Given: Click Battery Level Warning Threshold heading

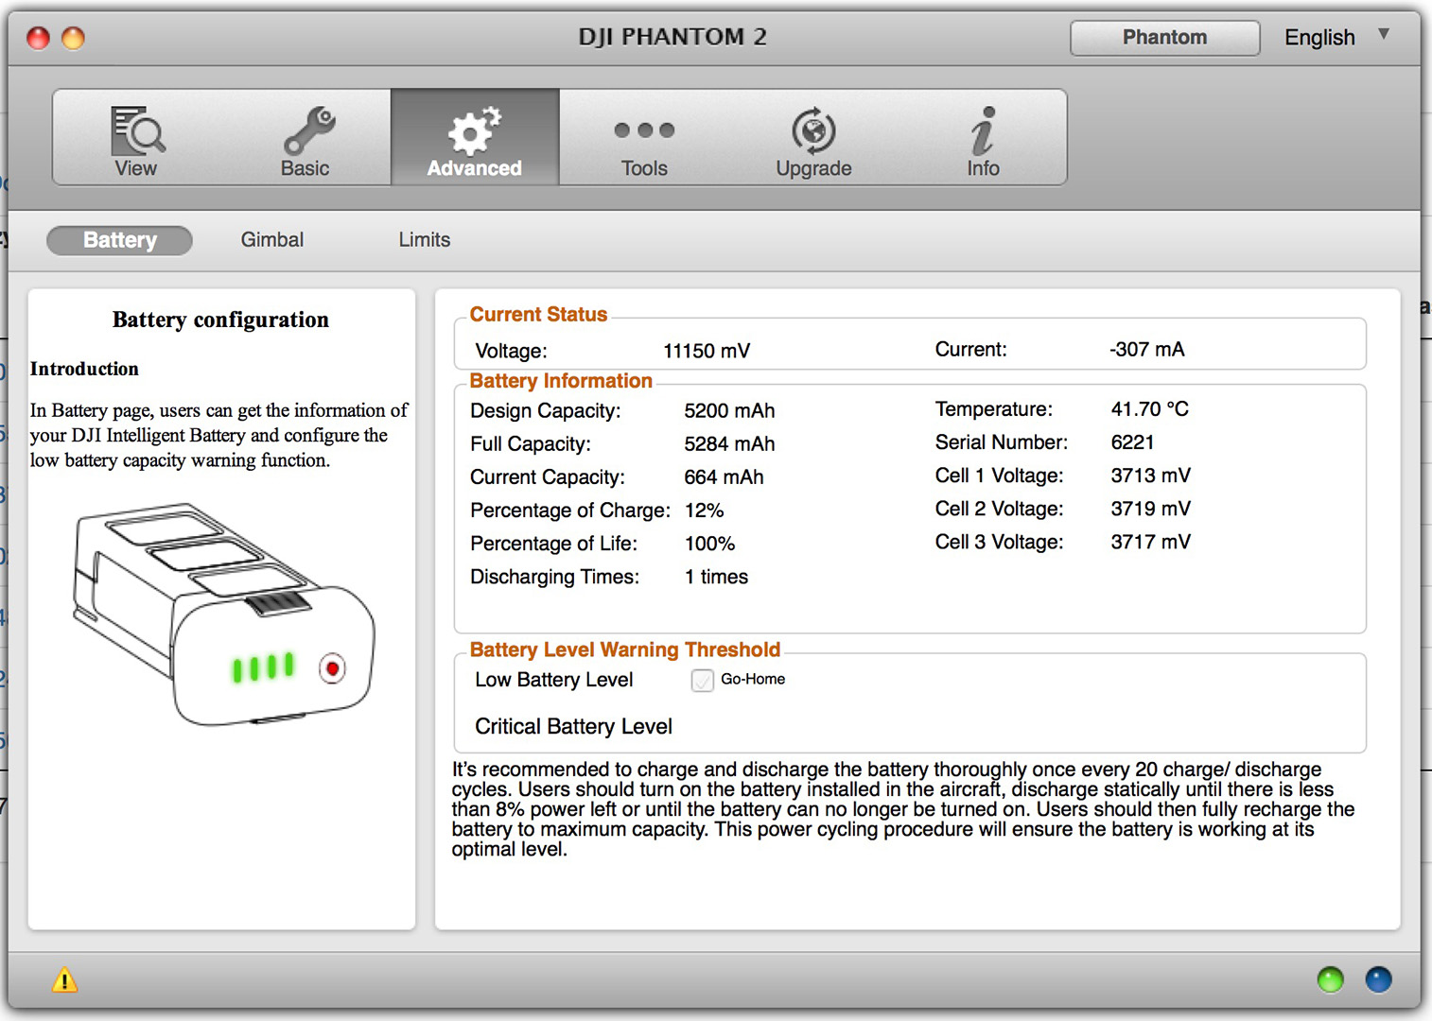Looking at the screenshot, I should [x=625, y=649].
